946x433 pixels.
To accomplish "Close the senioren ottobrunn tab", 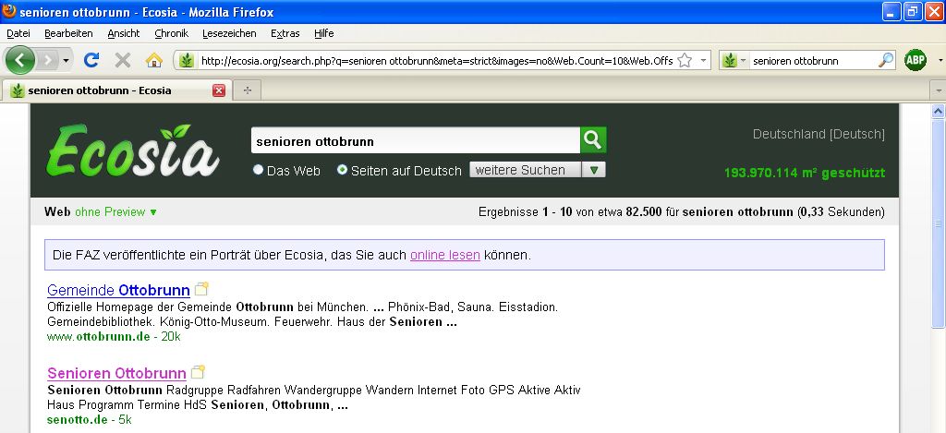I will point(219,90).
